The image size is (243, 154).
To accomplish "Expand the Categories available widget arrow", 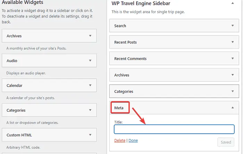I will click(90, 110).
